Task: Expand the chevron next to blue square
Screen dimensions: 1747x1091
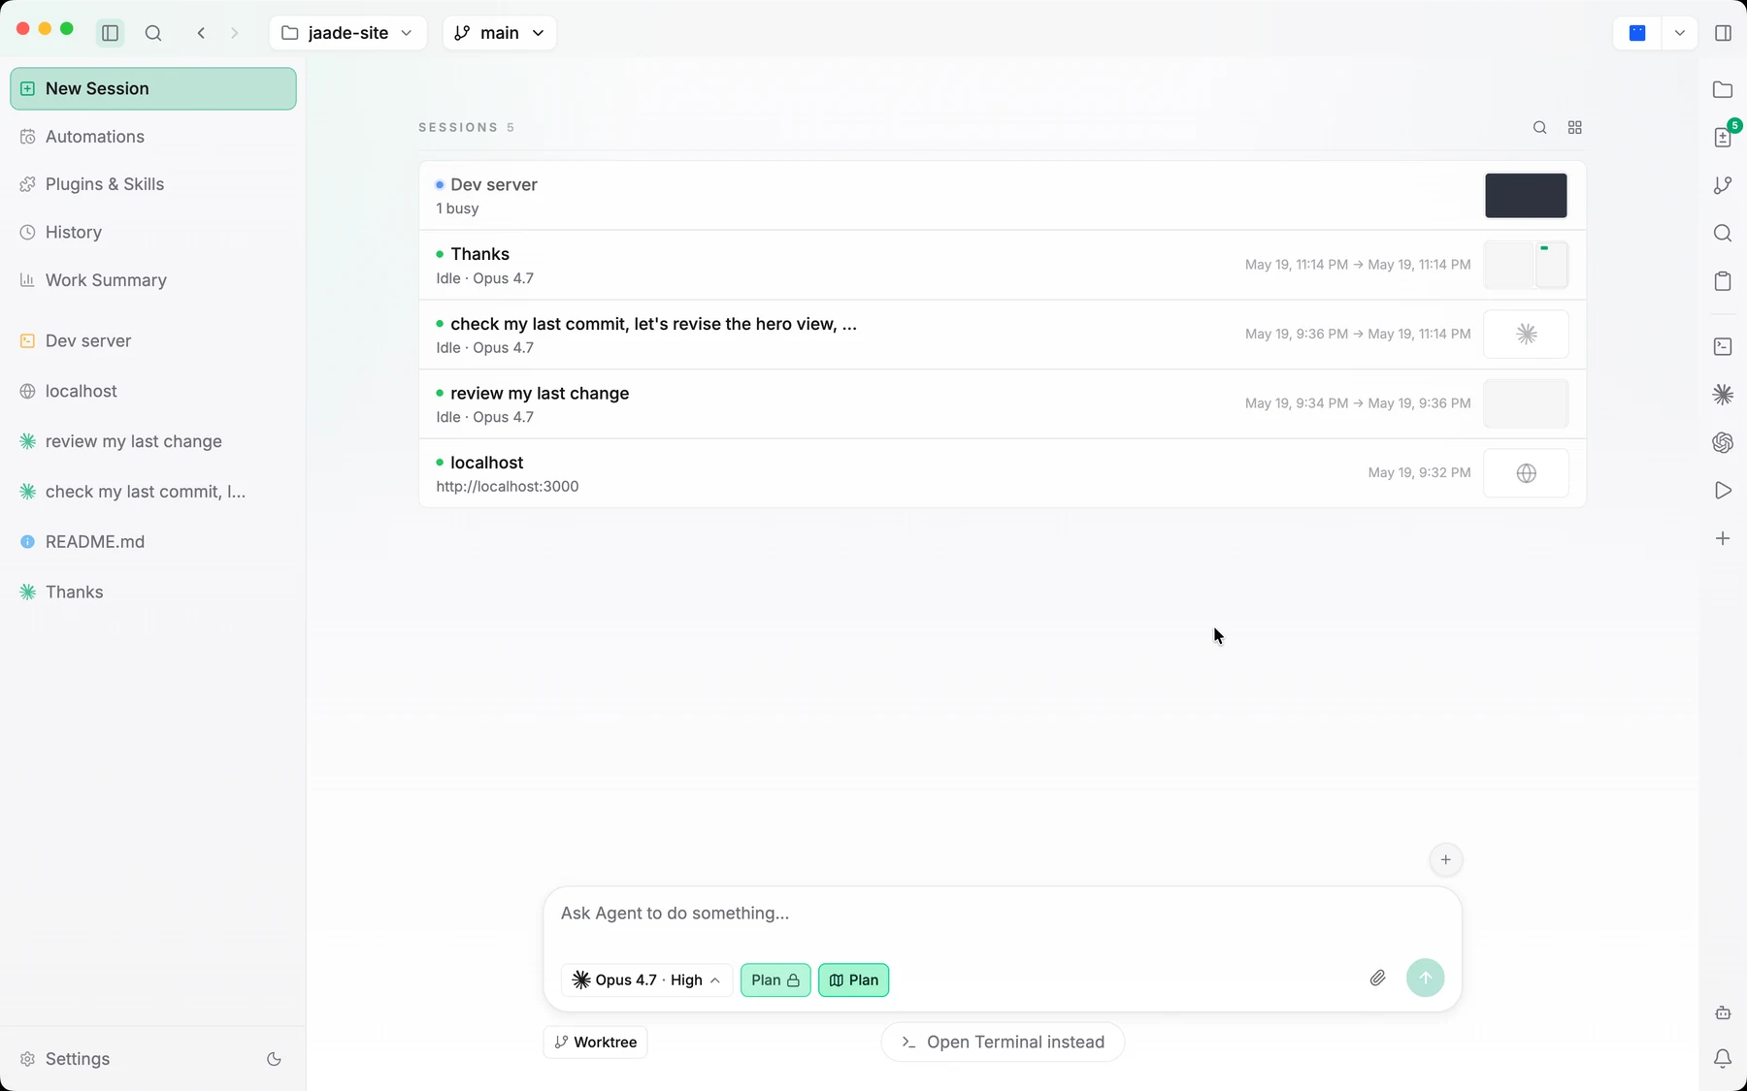Action: 1679,33
